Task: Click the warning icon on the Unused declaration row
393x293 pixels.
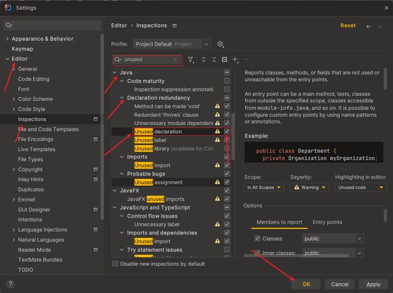Action: (217, 131)
